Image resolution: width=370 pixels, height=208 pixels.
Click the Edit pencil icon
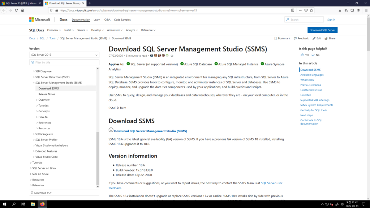pyautogui.click(x=314, y=38)
